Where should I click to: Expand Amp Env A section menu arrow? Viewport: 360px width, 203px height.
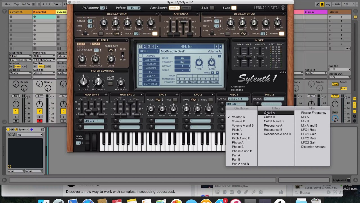(197, 14)
